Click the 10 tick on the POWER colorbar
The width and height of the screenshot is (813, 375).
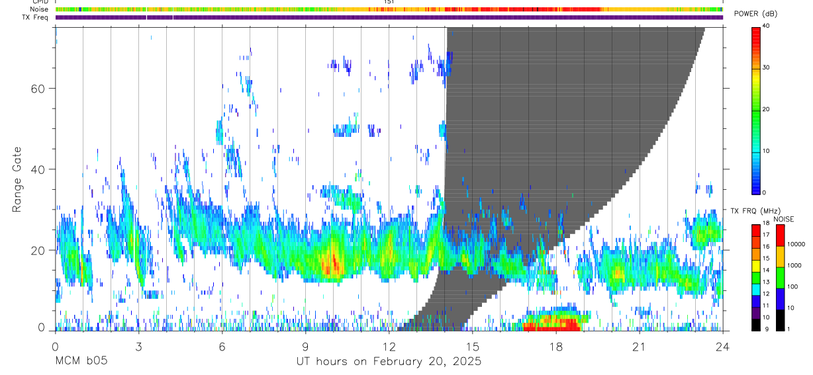pos(766,151)
